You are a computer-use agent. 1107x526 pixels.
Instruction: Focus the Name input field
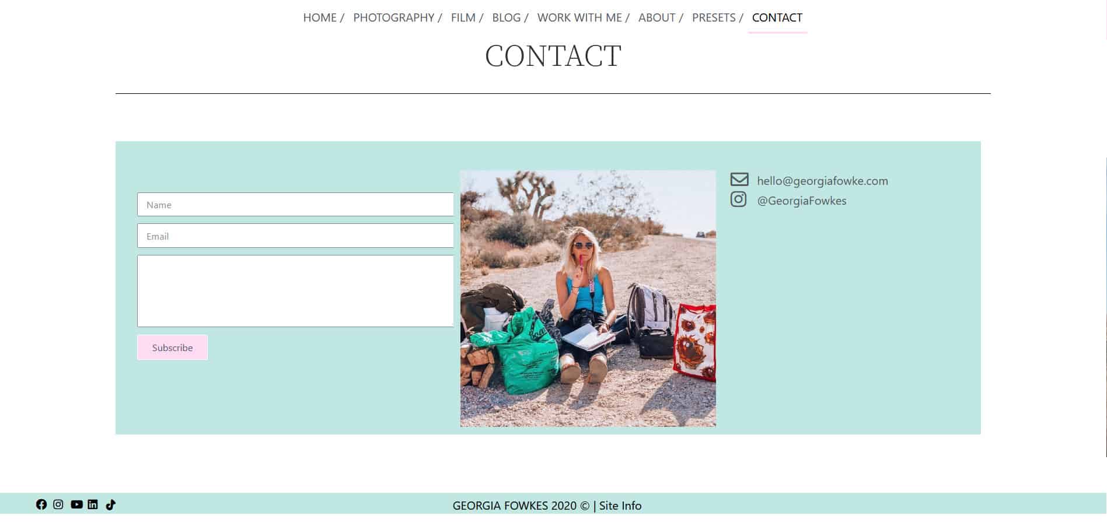tap(295, 205)
